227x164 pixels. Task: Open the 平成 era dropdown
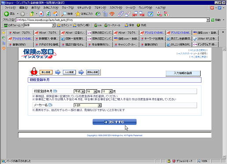point(79,91)
